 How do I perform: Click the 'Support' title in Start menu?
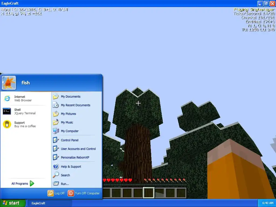19,123
